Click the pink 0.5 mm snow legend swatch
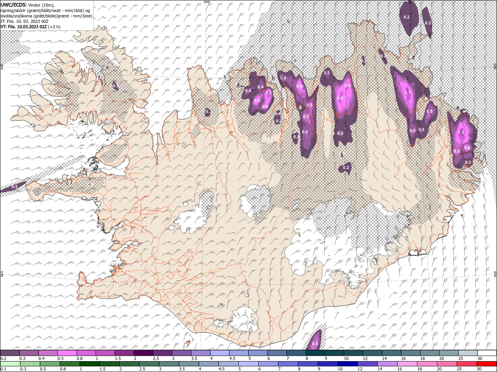Image resolution: width=497 pixels, height=372 pixels. [x=67, y=353]
